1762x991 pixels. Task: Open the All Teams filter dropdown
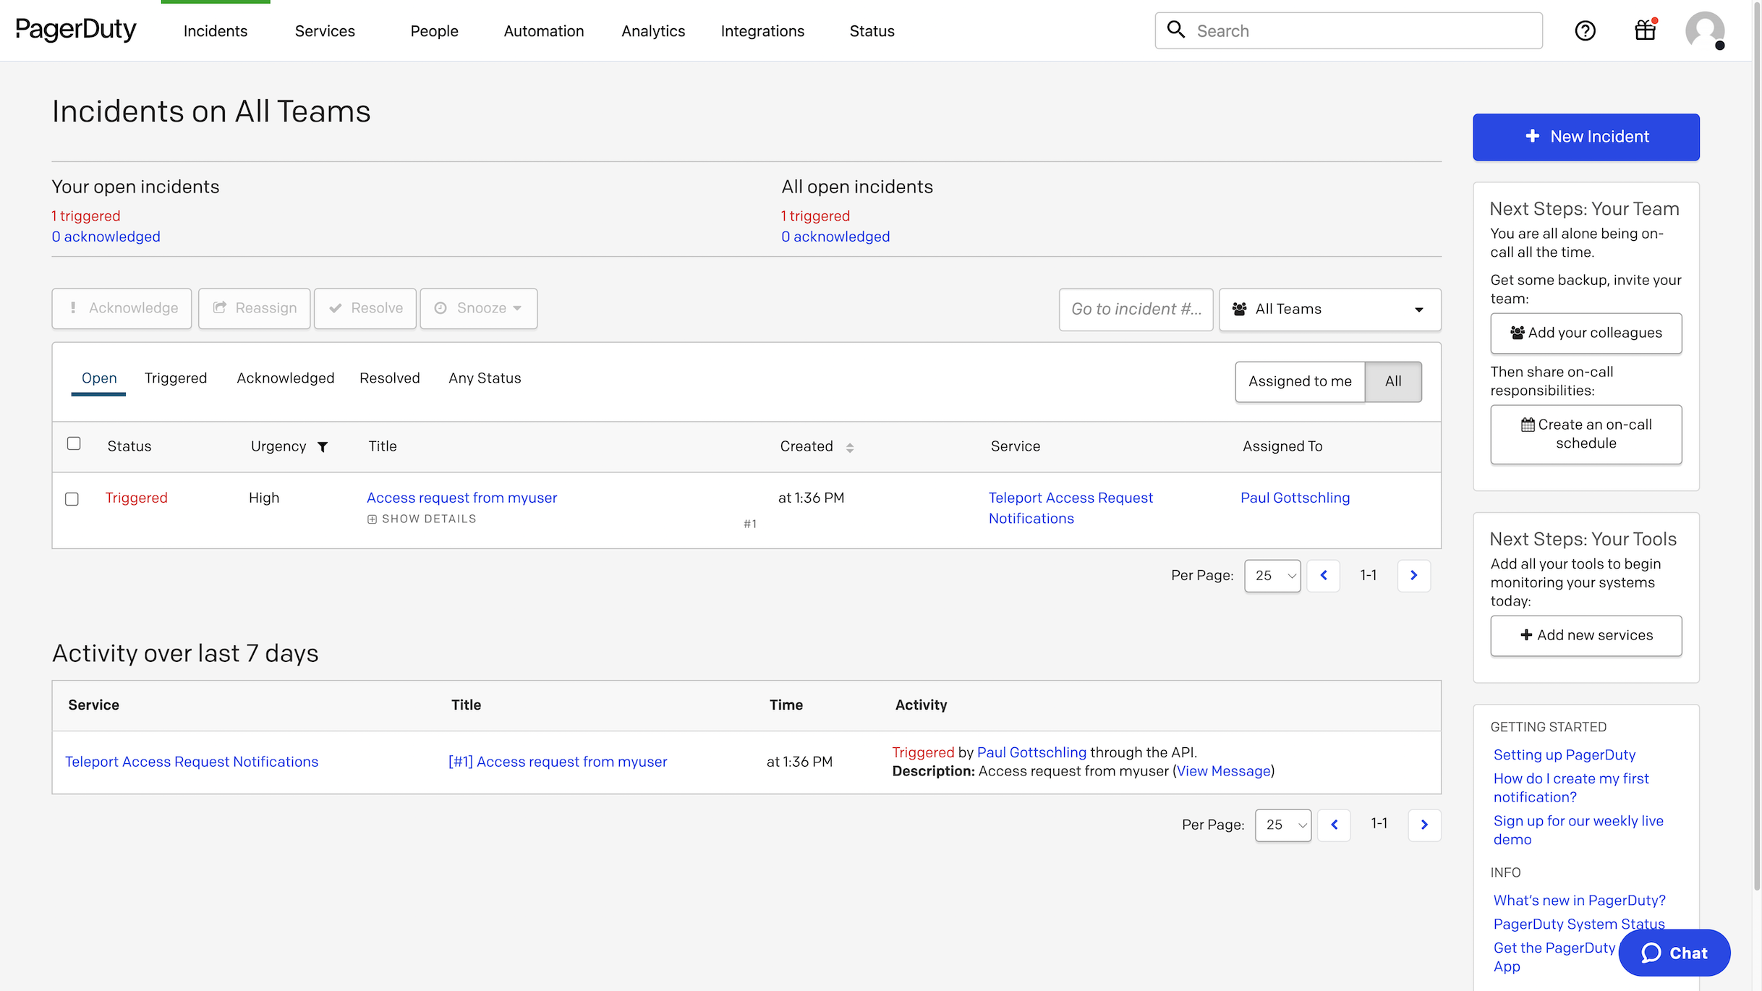pos(1329,309)
